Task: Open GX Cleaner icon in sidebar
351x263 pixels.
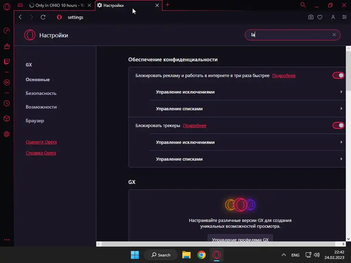Action: pyautogui.click(x=7, y=46)
